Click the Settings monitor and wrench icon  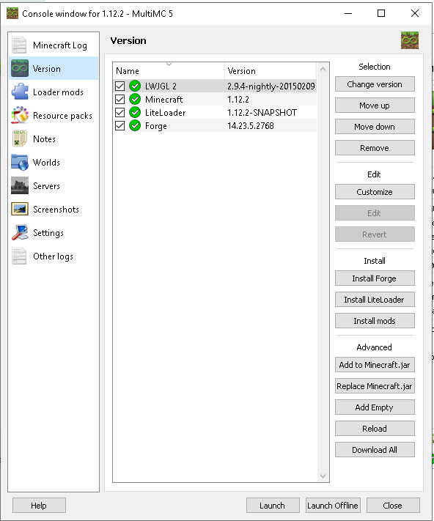point(19,232)
